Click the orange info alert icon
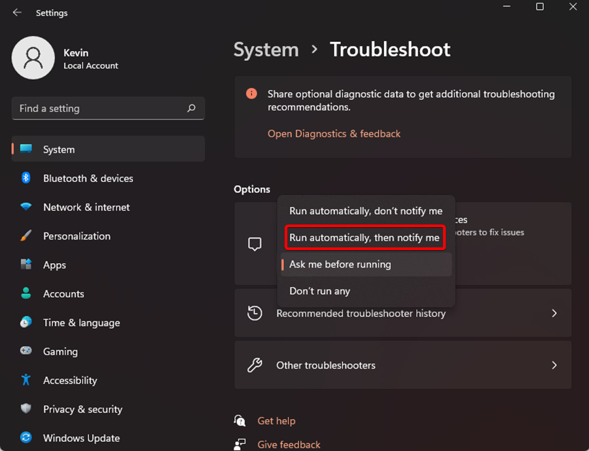This screenshot has width=589, height=451. pyautogui.click(x=251, y=94)
